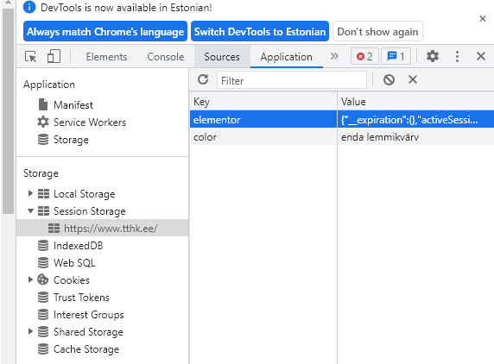Click the Web SQL database icon

pos(43,263)
